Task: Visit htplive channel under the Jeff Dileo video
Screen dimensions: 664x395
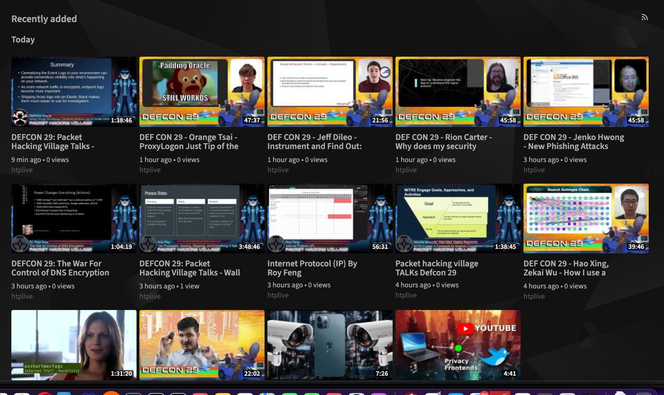Action: [278, 170]
